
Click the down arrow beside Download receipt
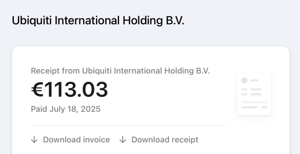(123, 140)
